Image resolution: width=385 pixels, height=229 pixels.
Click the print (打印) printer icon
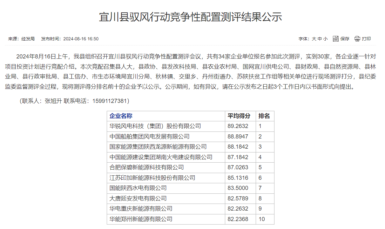point(357,39)
